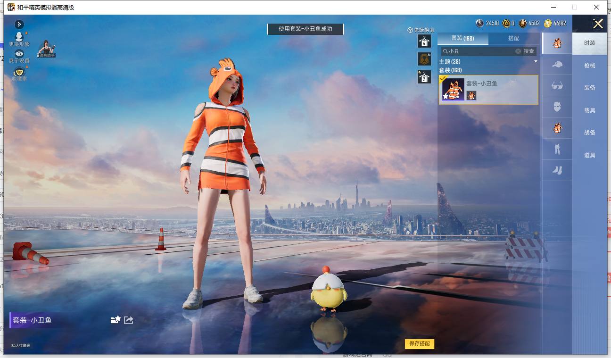This screenshot has height=358, width=611.
Task: Open the 枪械 firearms tab
Action: tap(590, 66)
